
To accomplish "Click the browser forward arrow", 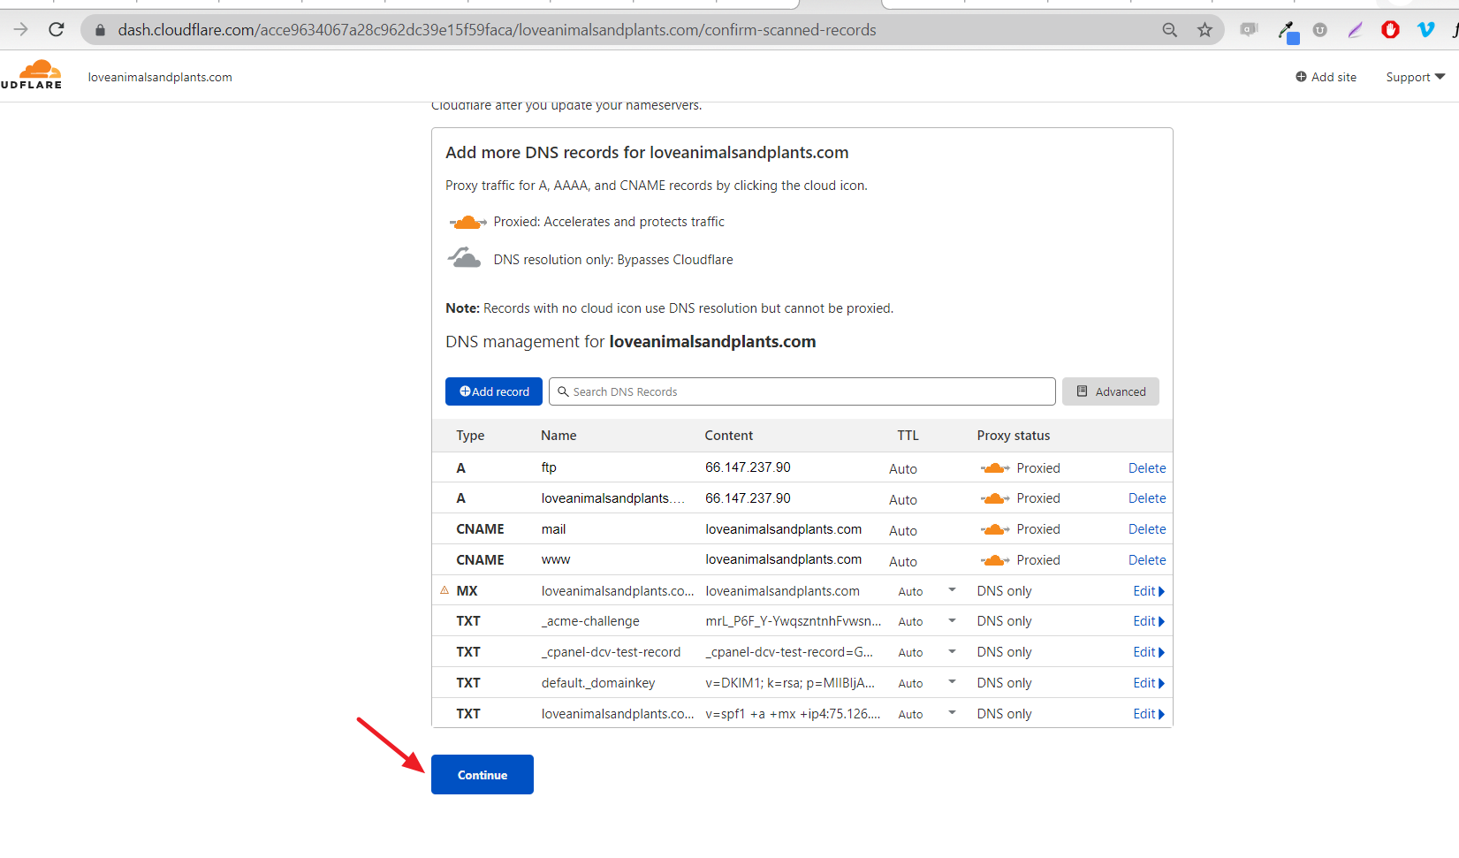I will pos(20,30).
